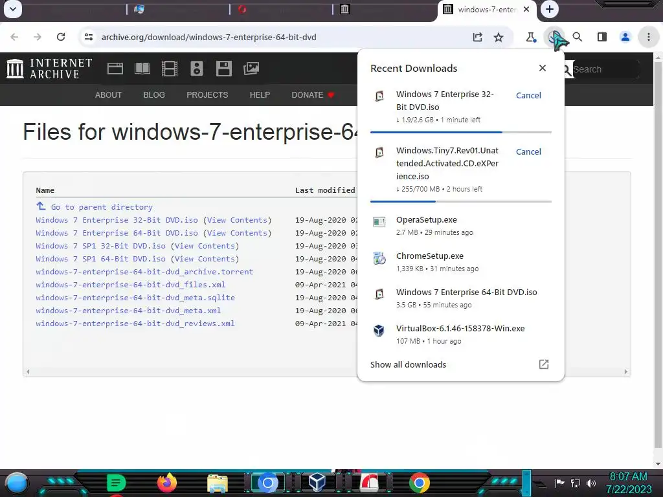View Contents of Enterprise 32-Bit DVD.iso
Image resolution: width=663 pixels, height=497 pixels.
click(x=237, y=220)
